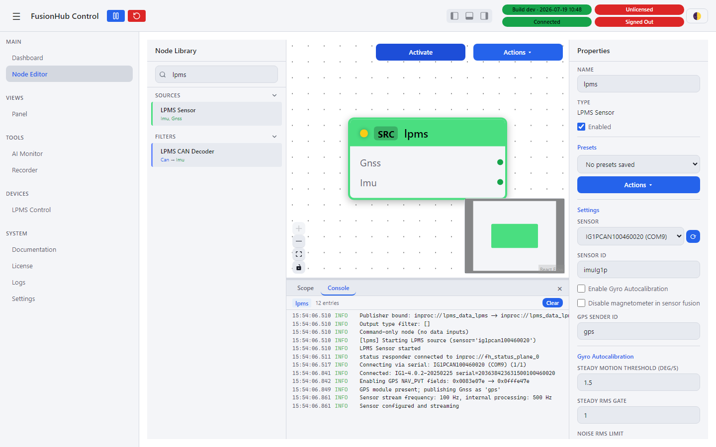Click the Unlicensed status badge
Image resolution: width=716 pixels, height=447 pixels.
tap(639, 9)
